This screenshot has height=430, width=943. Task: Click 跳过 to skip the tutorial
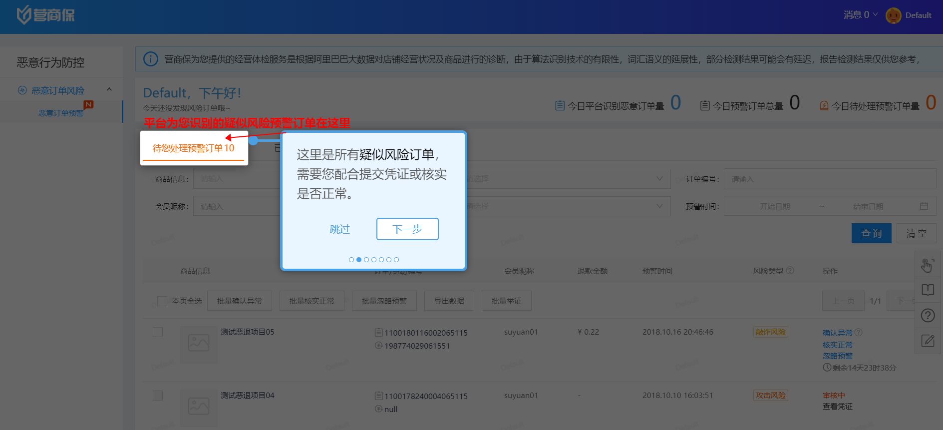[x=339, y=229]
